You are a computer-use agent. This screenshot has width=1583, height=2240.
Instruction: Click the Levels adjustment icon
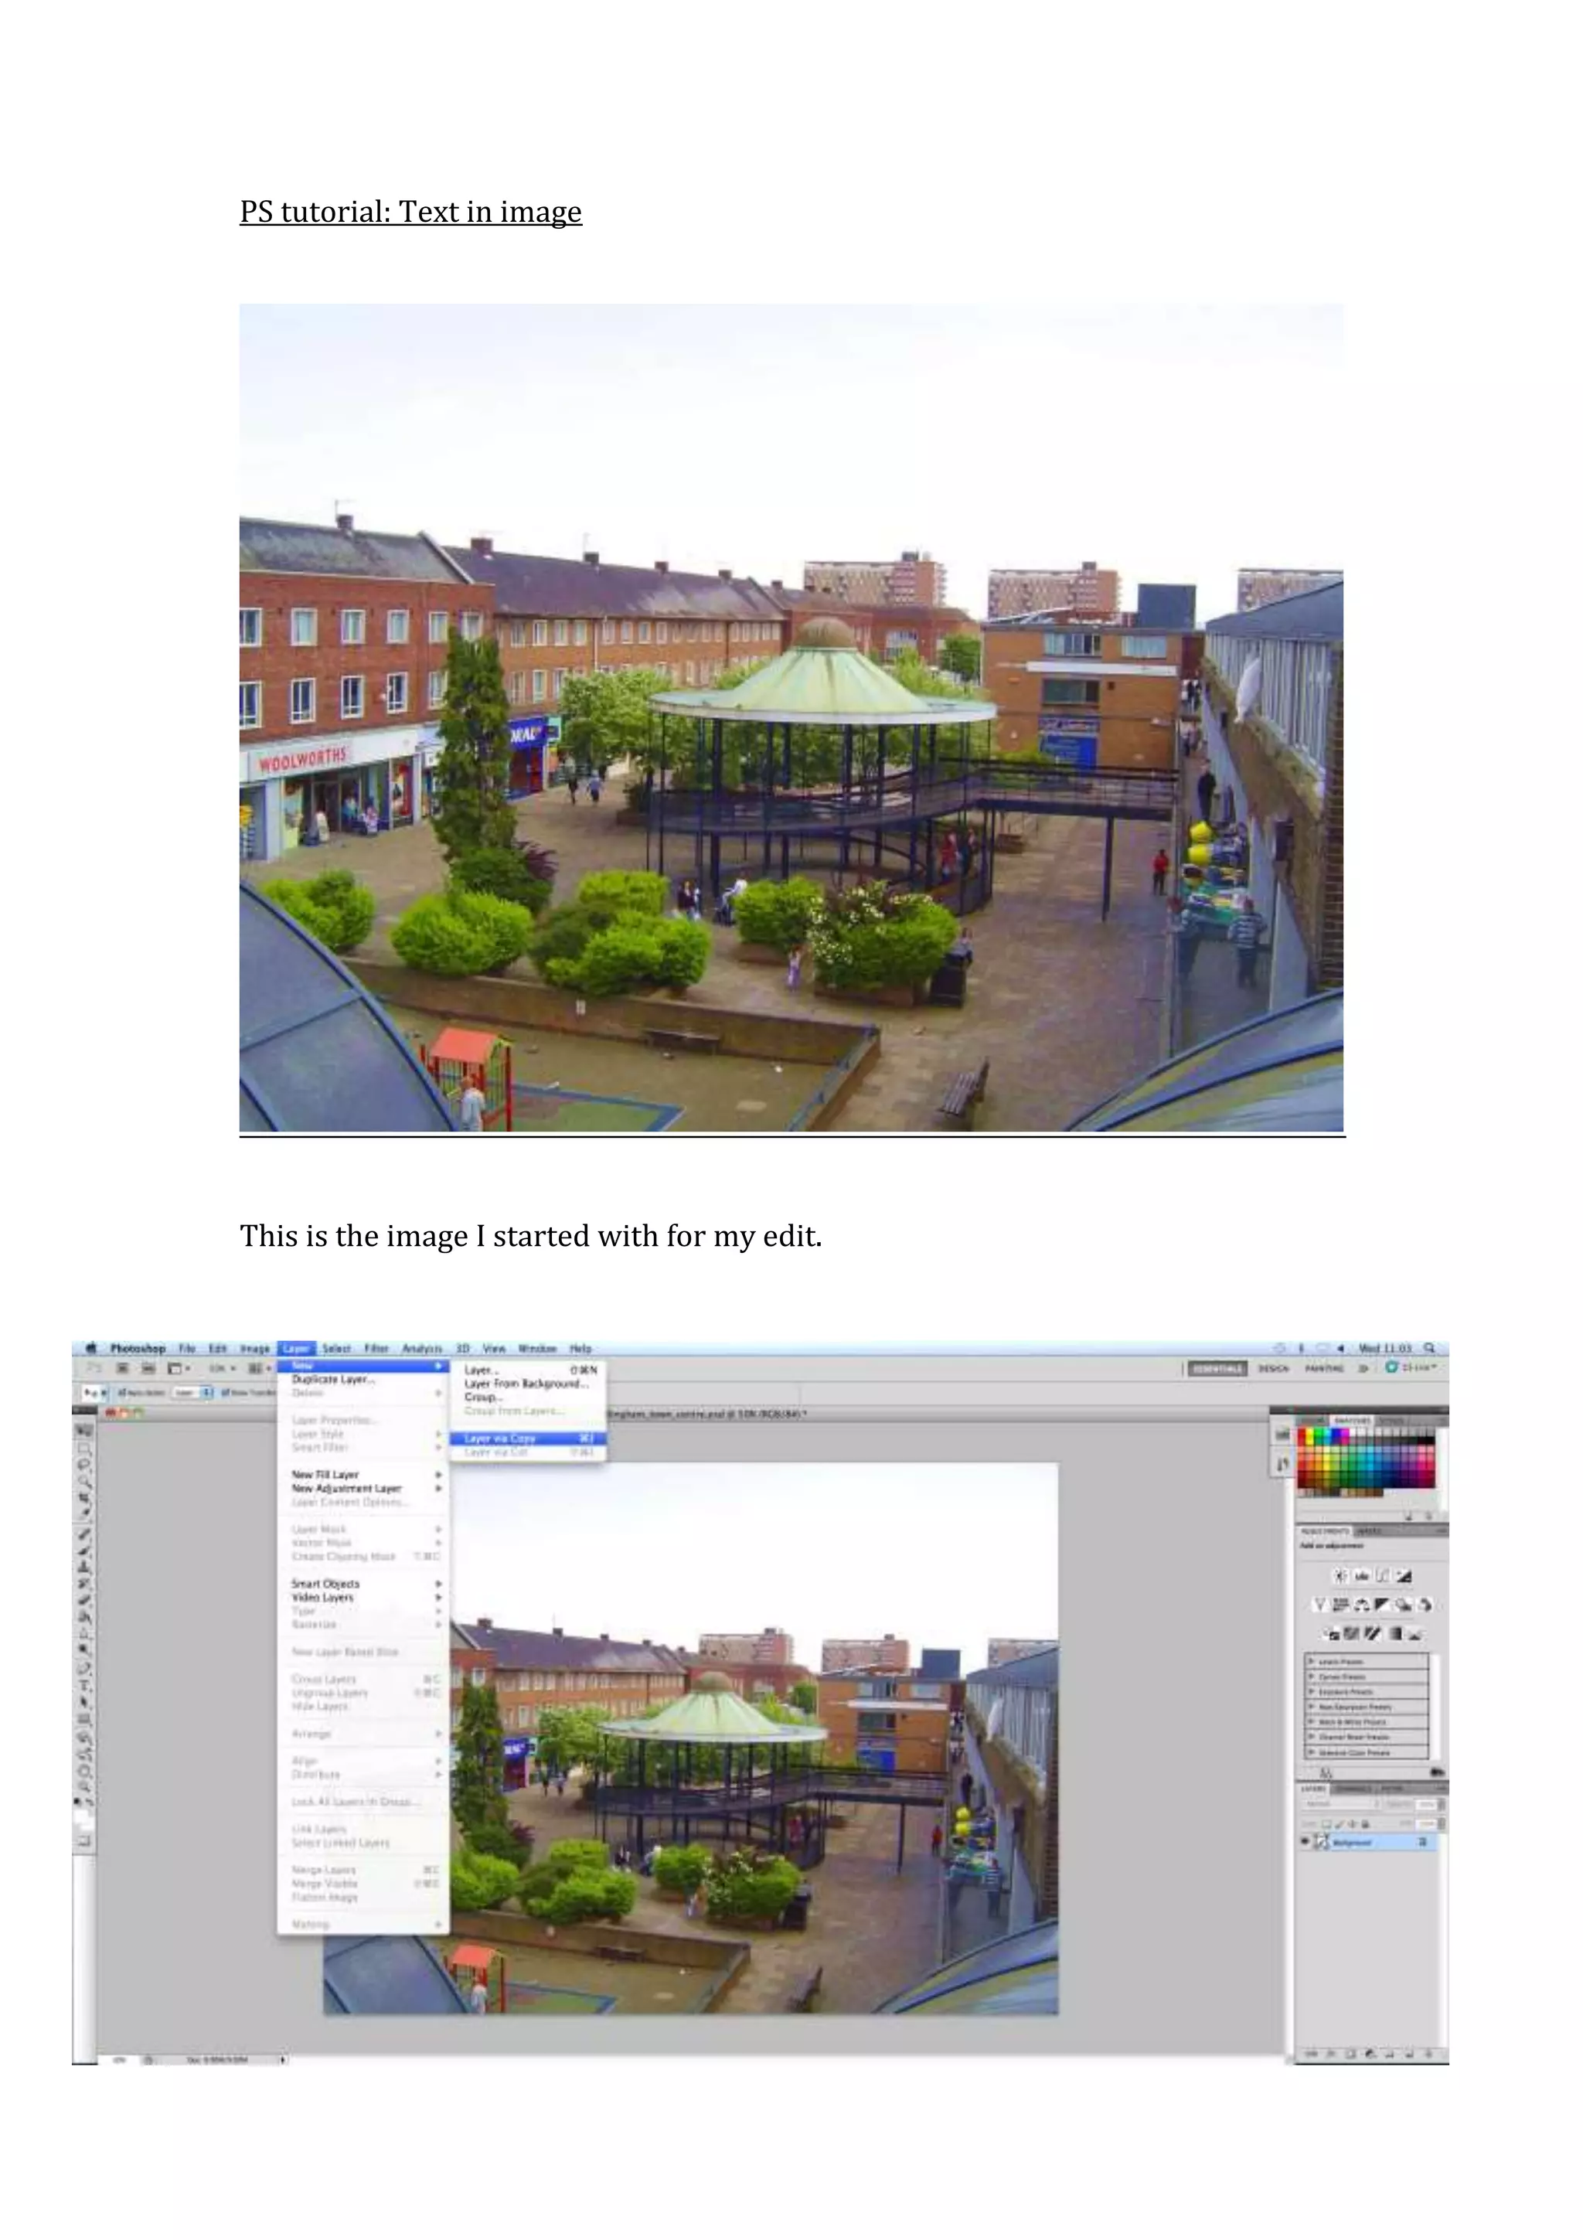tap(1362, 1574)
